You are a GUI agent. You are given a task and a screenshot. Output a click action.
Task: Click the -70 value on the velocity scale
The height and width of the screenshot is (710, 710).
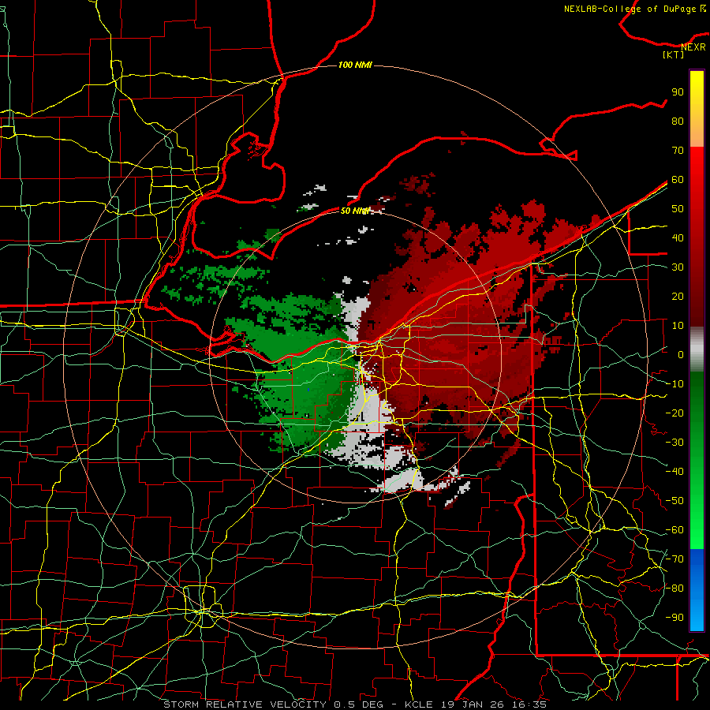pos(674,559)
